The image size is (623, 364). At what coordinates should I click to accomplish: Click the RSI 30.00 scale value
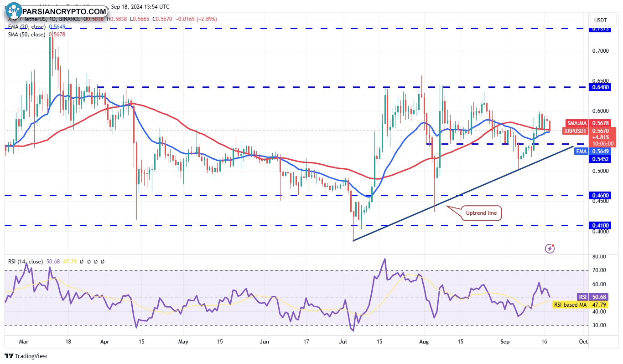point(599,325)
